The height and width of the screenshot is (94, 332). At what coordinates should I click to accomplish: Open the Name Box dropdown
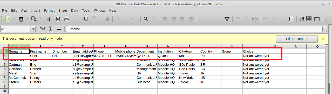(x=33, y=29)
